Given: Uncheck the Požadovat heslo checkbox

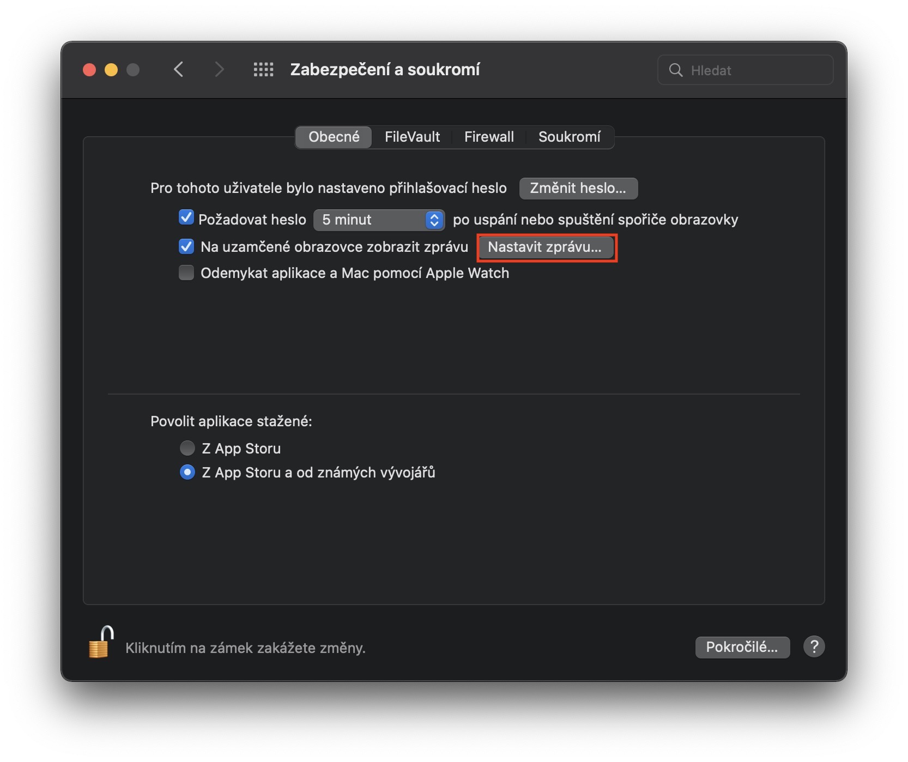Looking at the screenshot, I should pos(186,219).
